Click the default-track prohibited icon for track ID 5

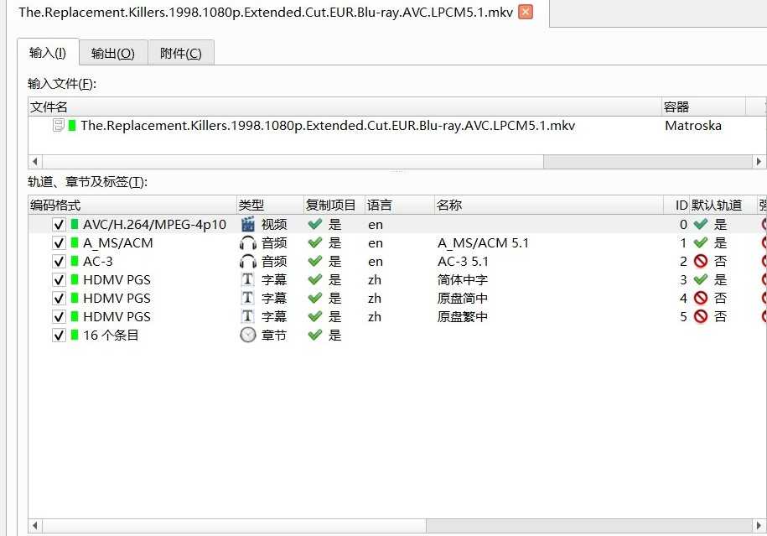tap(701, 317)
